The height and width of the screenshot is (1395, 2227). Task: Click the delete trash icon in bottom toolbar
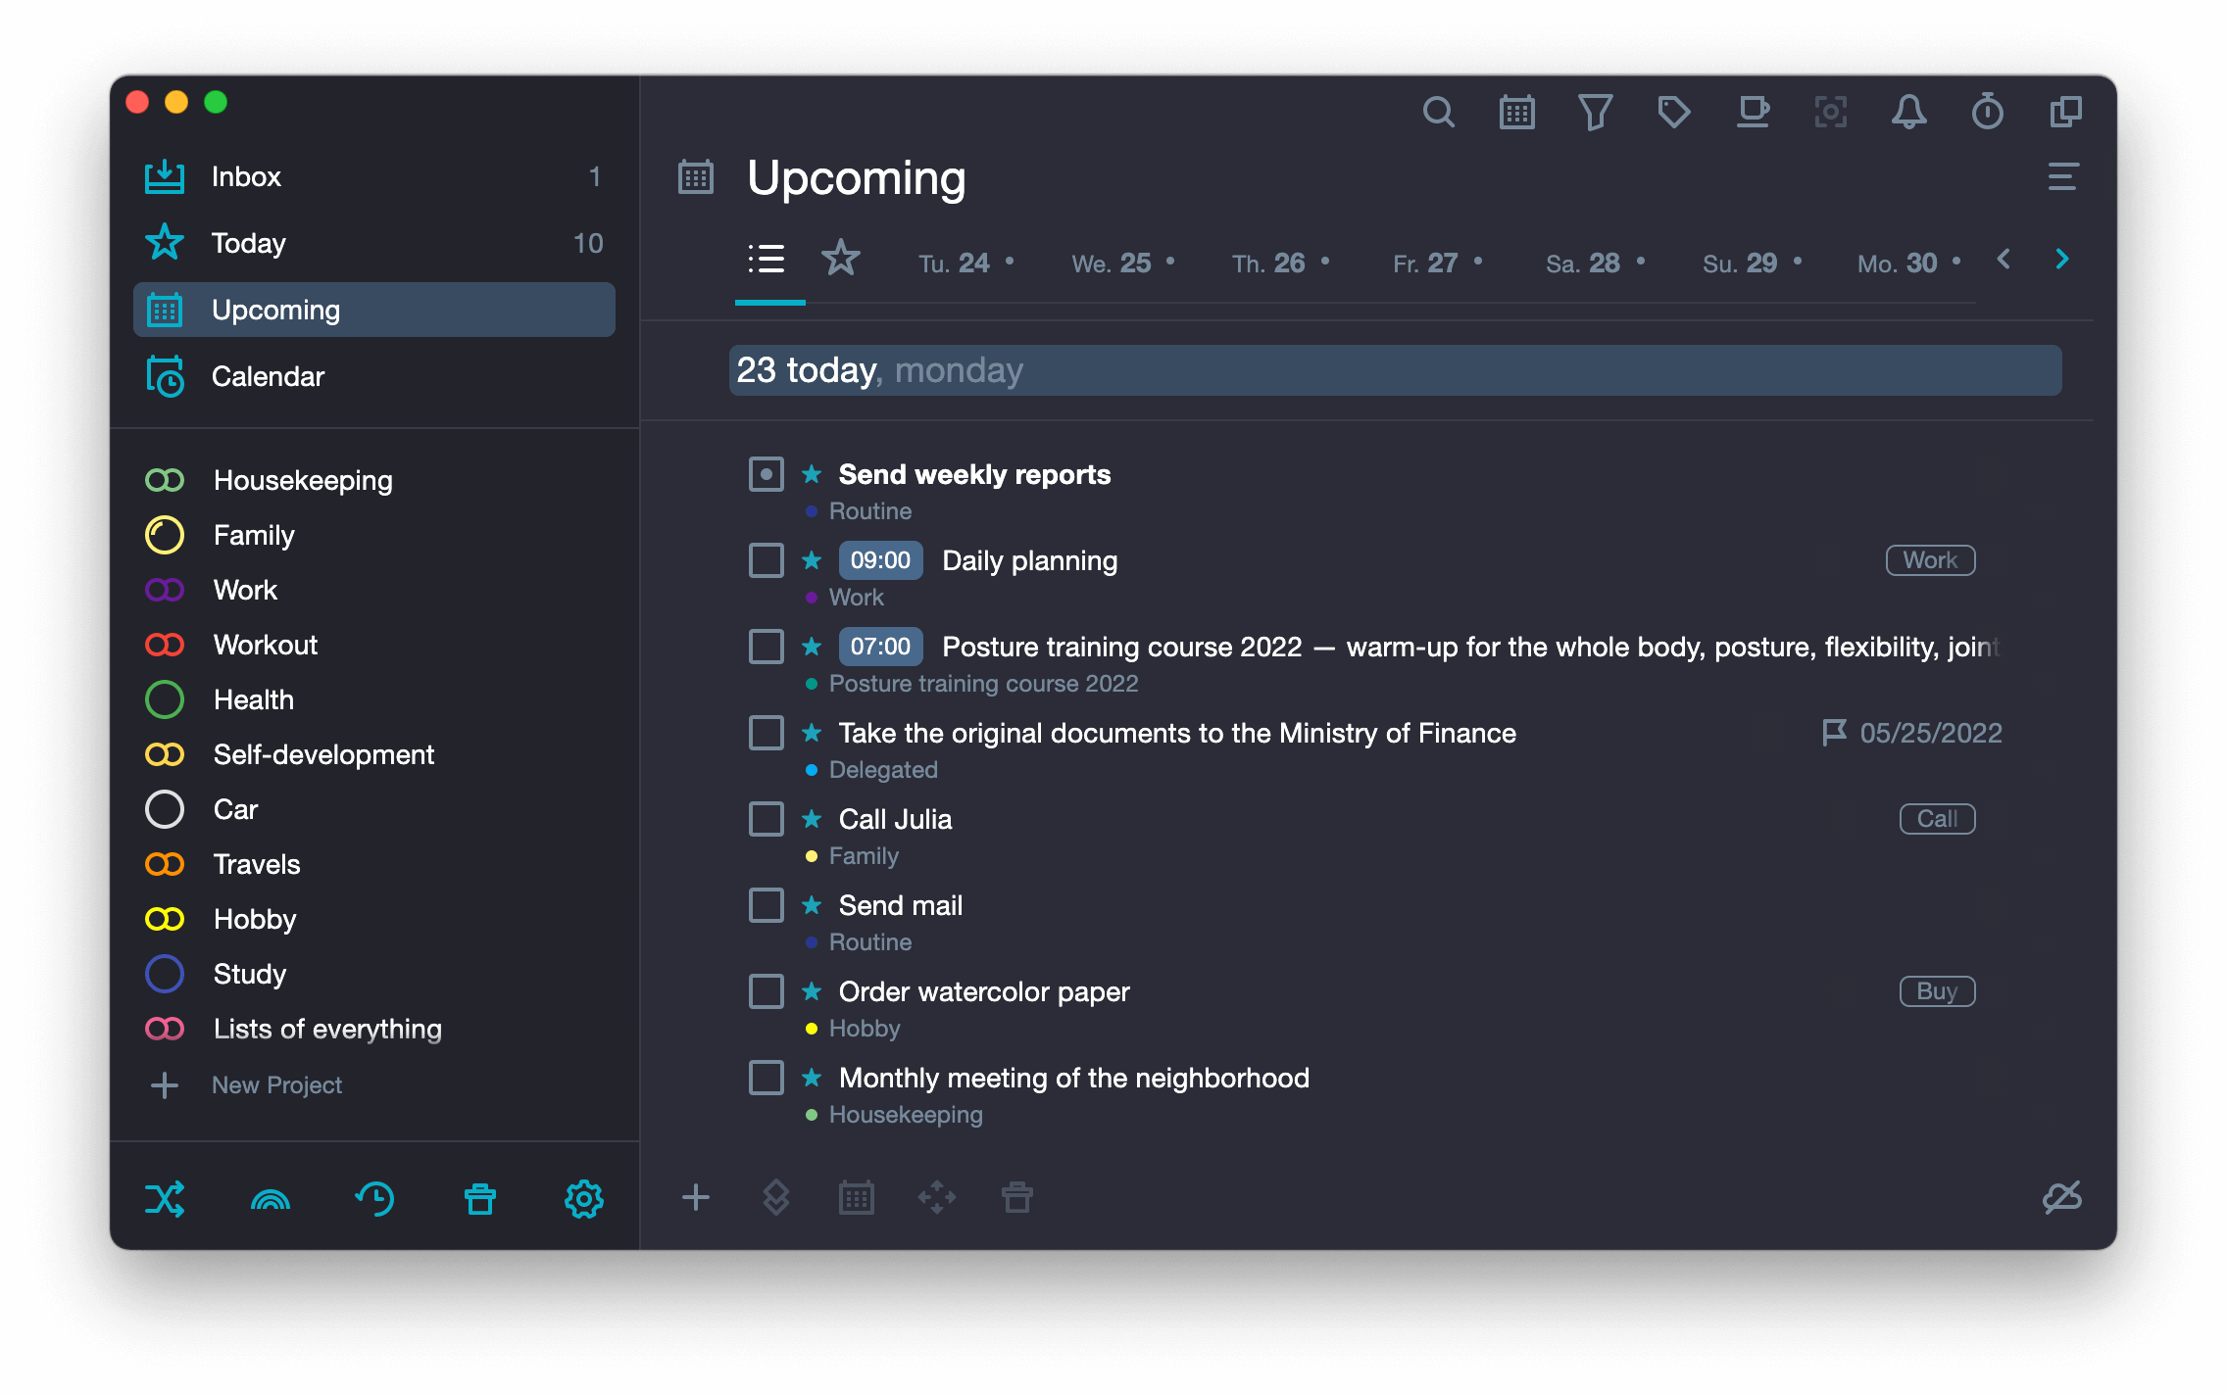coord(1016,1197)
